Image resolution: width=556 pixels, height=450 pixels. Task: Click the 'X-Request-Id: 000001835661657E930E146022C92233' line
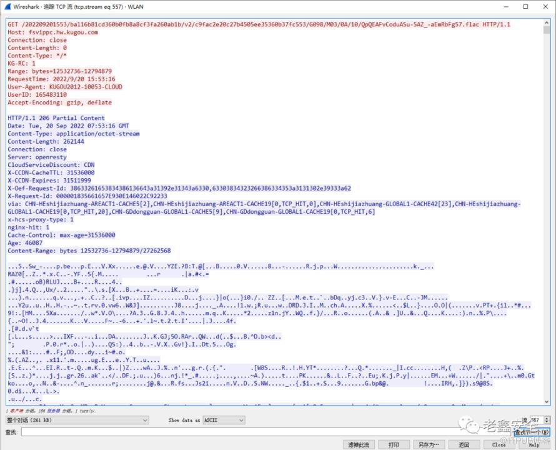pos(87,196)
